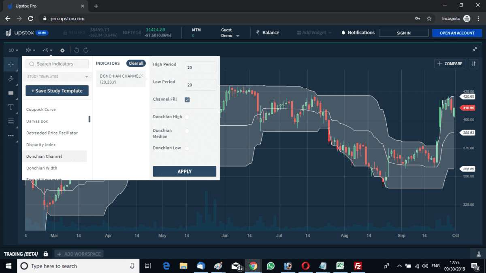Click Clear all indicators
Viewport: 486px width, 273px height.
tap(136, 63)
